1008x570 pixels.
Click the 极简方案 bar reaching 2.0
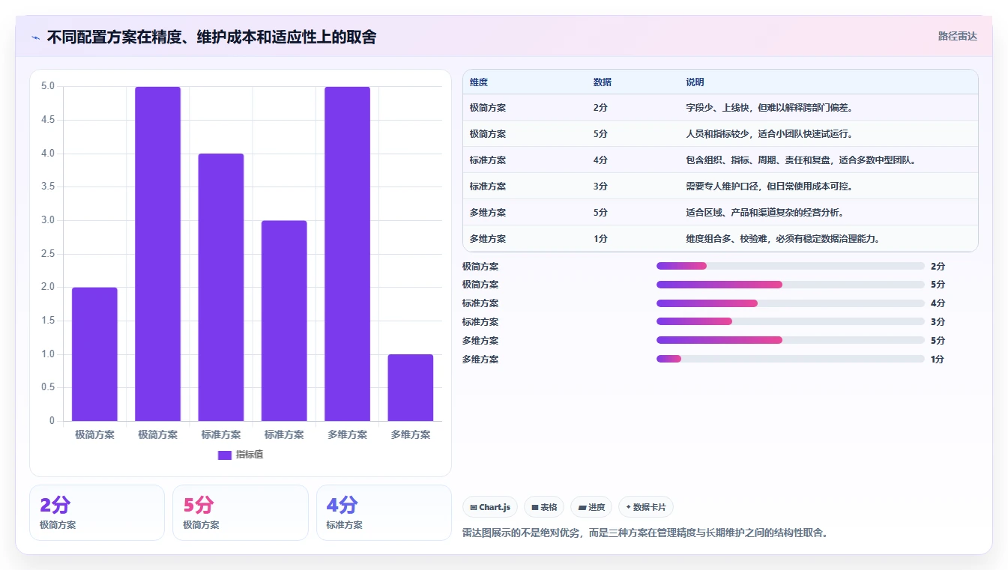(94, 354)
